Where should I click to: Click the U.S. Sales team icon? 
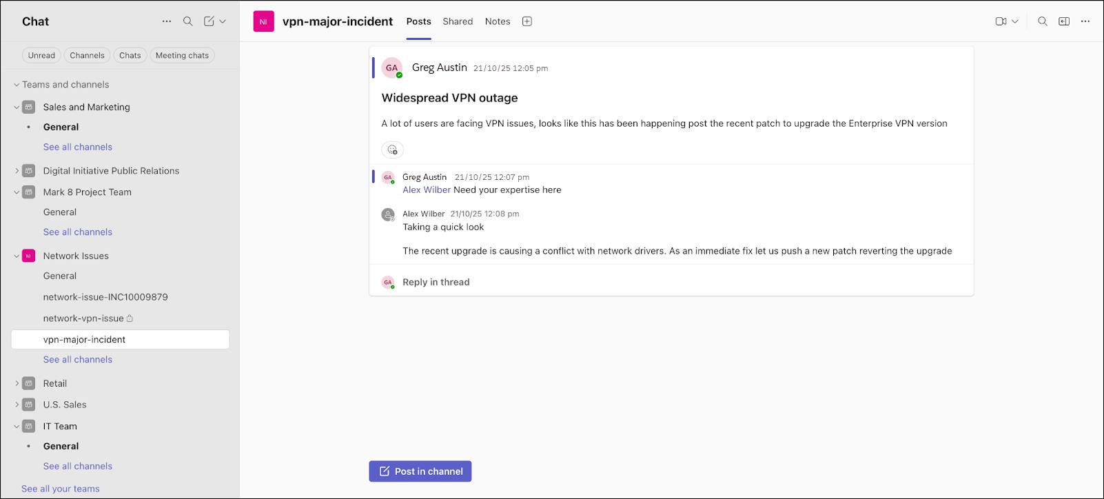coord(28,405)
